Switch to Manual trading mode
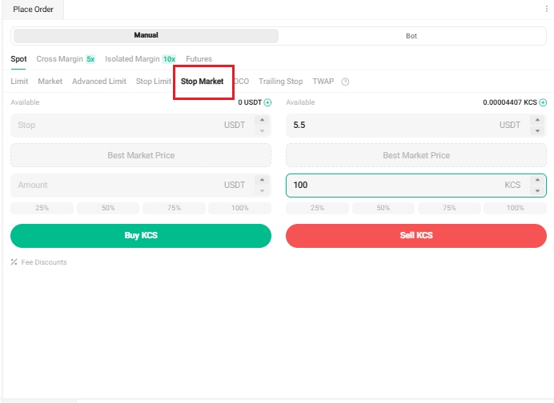The width and height of the screenshot is (554, 403). [146, 36]
